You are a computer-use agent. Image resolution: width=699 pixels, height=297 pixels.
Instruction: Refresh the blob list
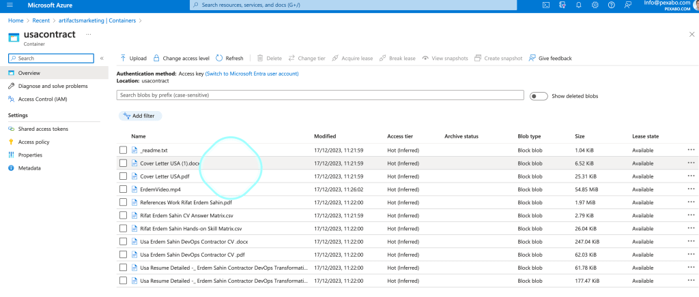(x=229, y=59)
